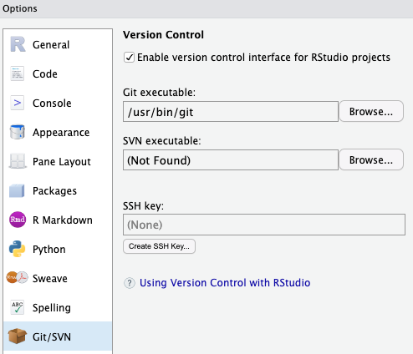
Task: Open the General options via R icon
Action: pos(18,44)
